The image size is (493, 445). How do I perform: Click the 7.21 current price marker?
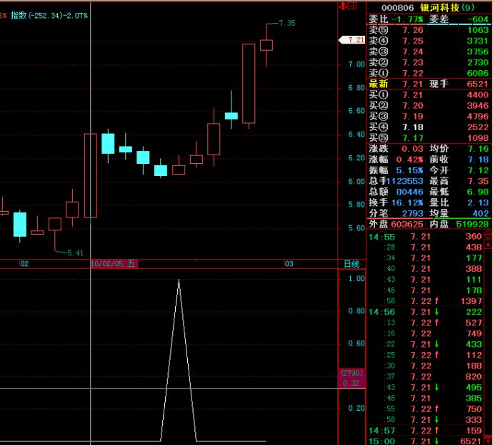tap(355, 40)
